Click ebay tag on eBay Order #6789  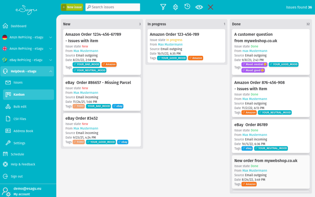point(247,148)
